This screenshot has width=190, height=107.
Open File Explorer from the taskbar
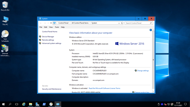pyautogui.click(x=31, y=104)
